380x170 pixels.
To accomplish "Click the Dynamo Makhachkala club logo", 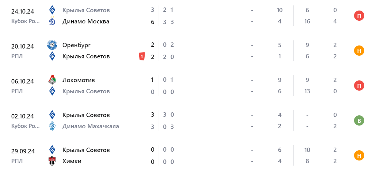I will tap(52, 126).
